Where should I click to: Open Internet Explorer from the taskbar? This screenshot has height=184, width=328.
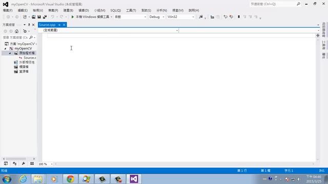(x=23, y=179)
